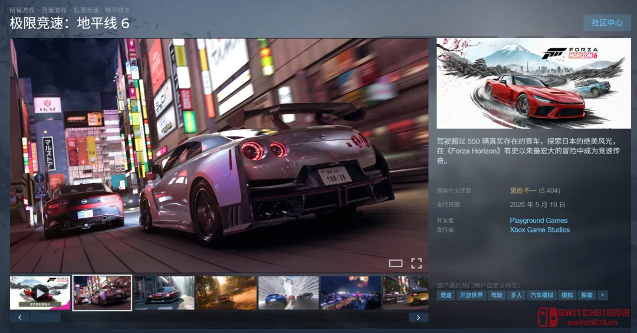Move the thumbnail strip scrollbar handle

pyautogui.click(x=45, y=318)
